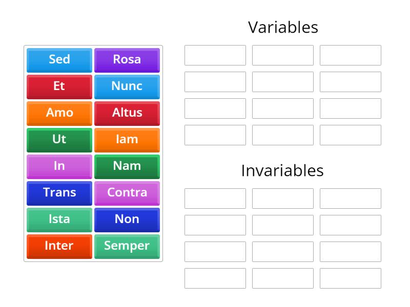Click the 'Semper' word tile

[127, 246]
